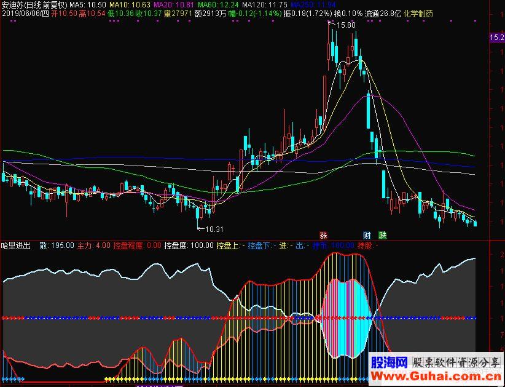Click the red 涨 event marker

tap(323, 236)
